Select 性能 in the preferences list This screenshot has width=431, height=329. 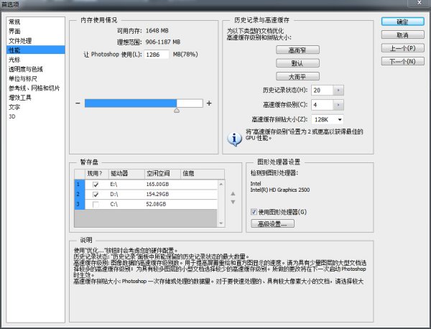coord(35,50)
